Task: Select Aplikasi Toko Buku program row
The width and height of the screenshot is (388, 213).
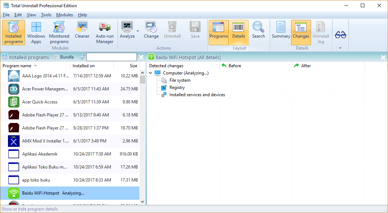Action: tap(70, 167)
